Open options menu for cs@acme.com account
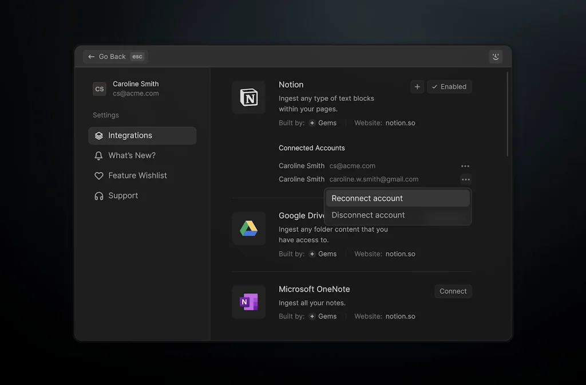The image size is (586, 385). tap(465, 166)
